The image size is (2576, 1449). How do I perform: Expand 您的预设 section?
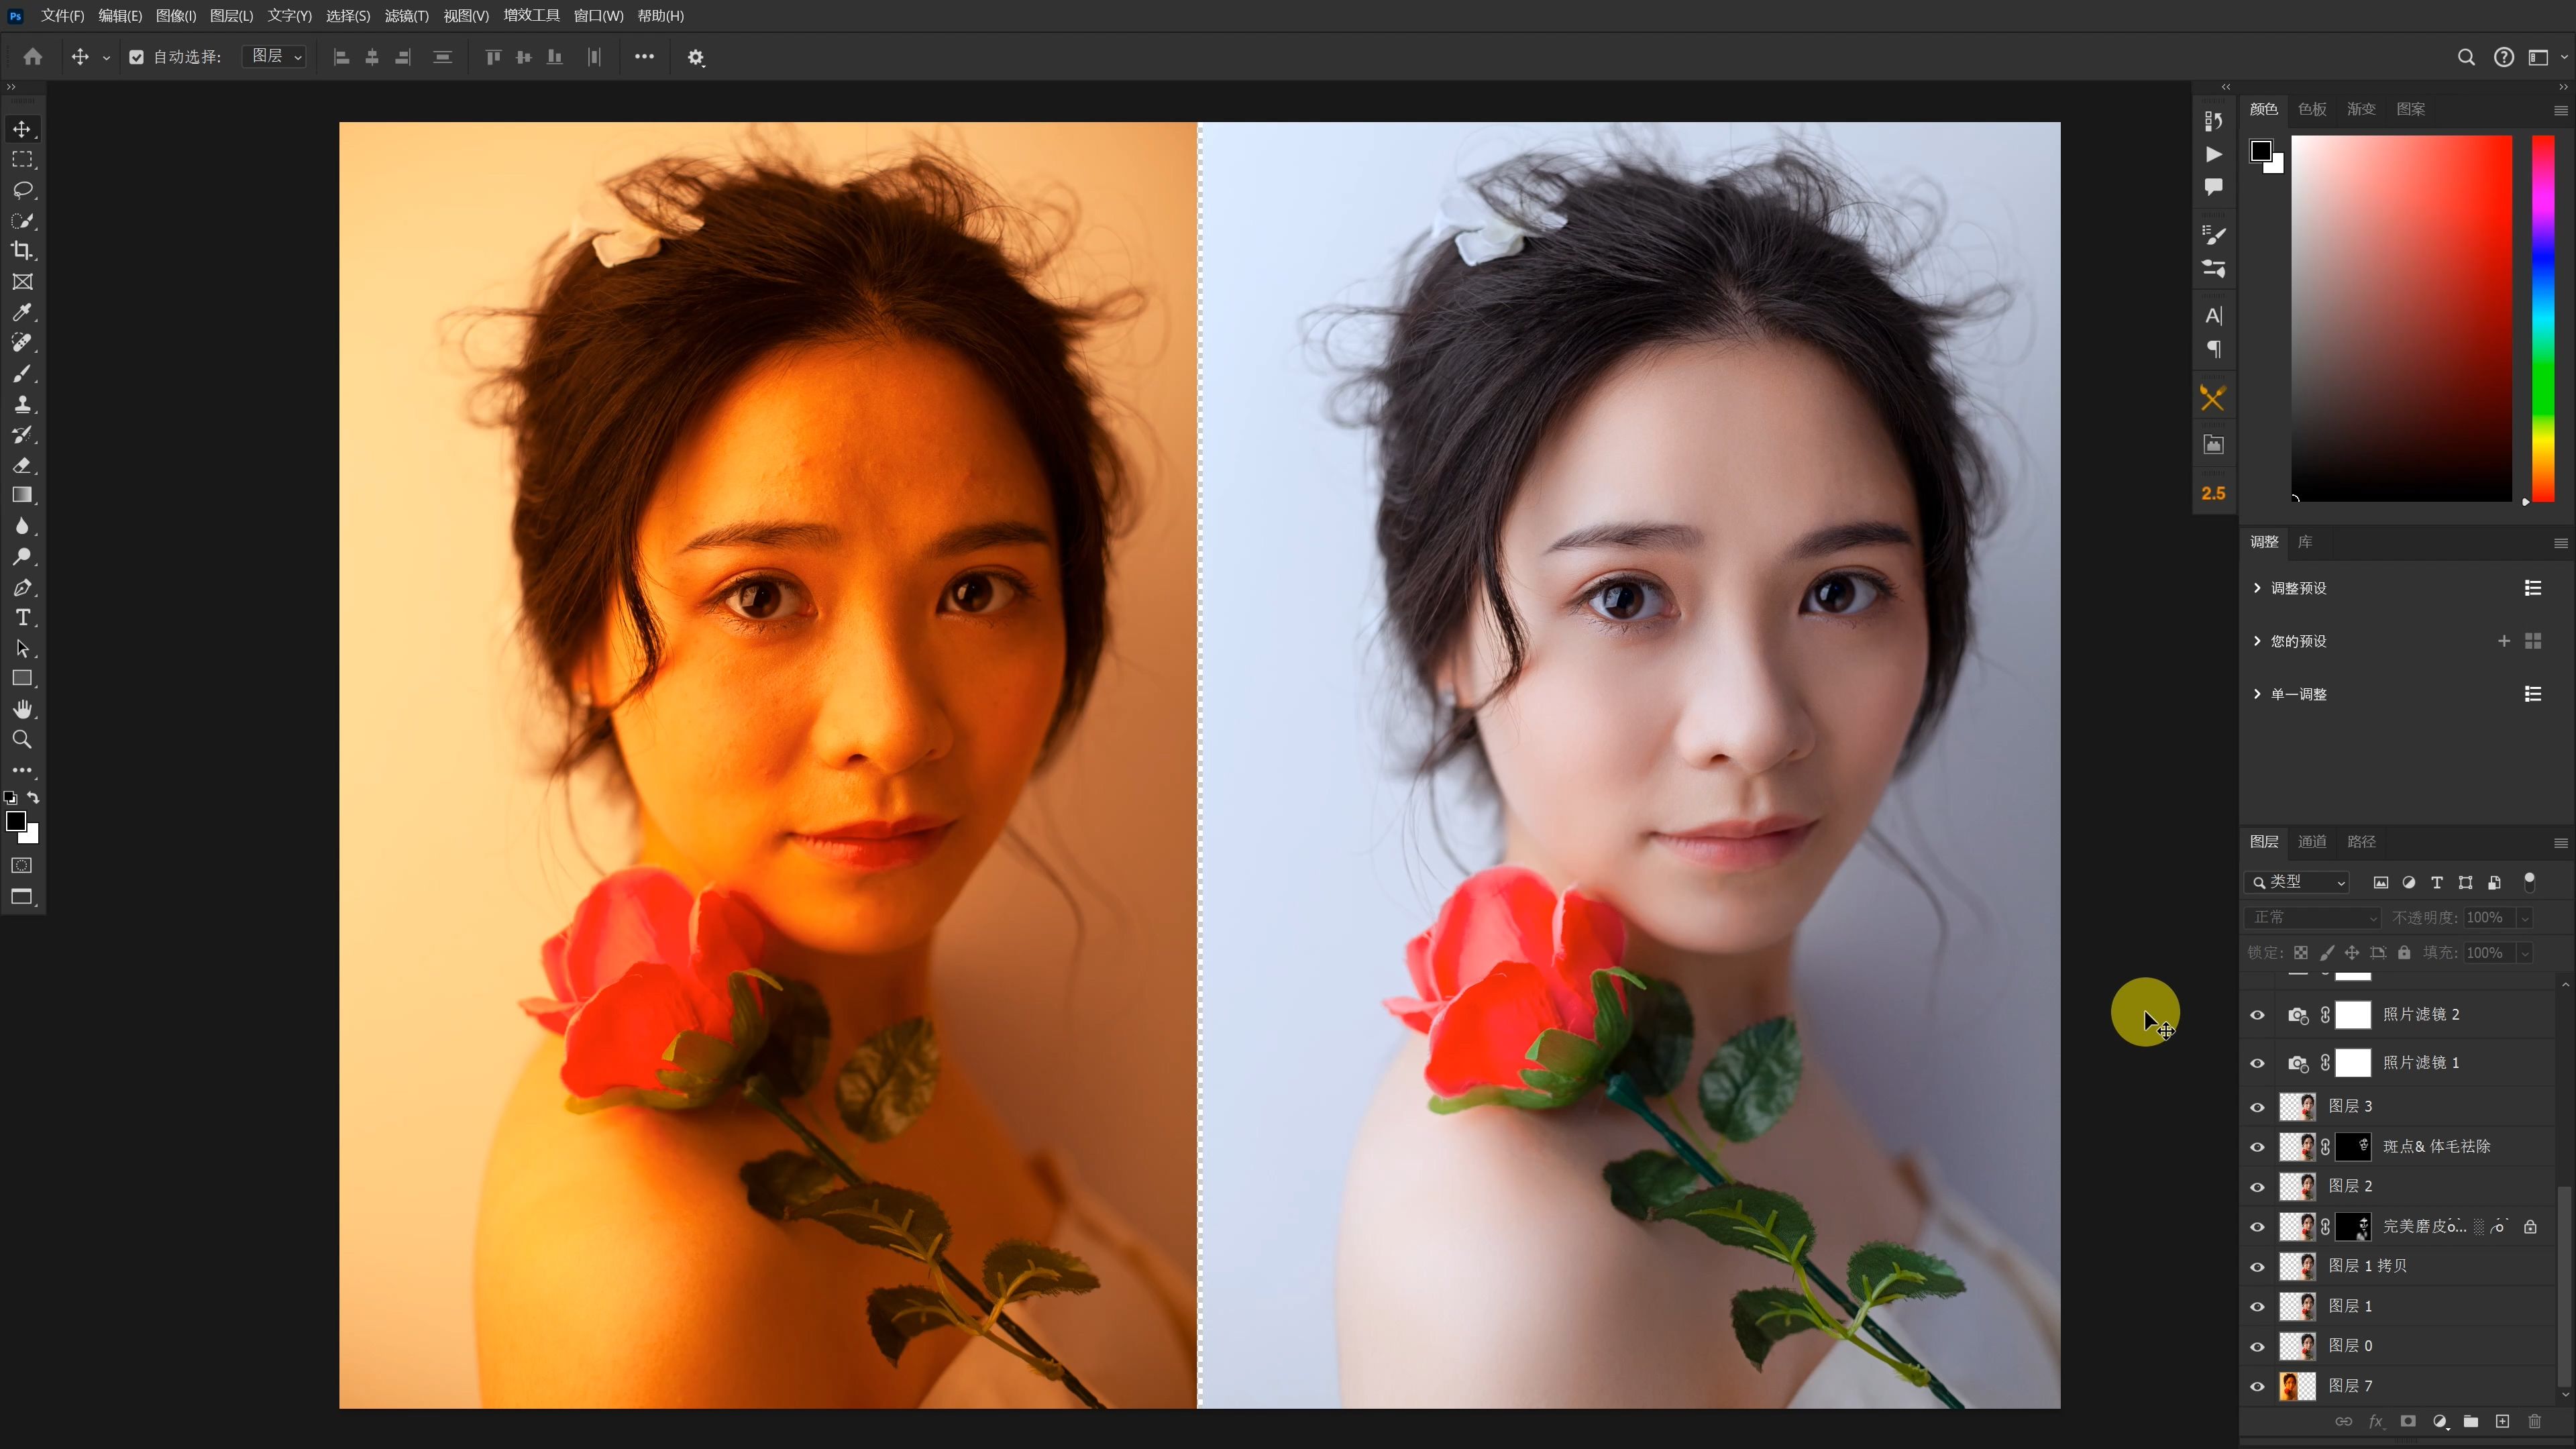pyautogui.click(x=2256, y=641)
